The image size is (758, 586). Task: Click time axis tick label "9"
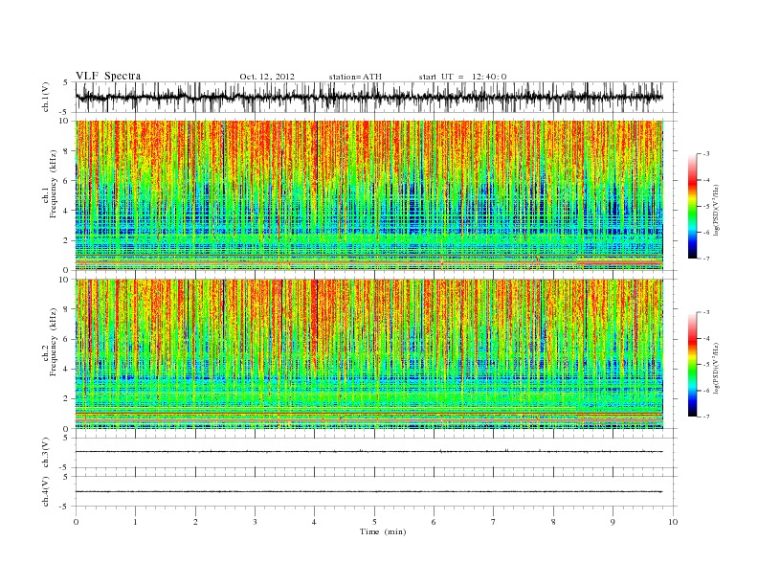613,522
